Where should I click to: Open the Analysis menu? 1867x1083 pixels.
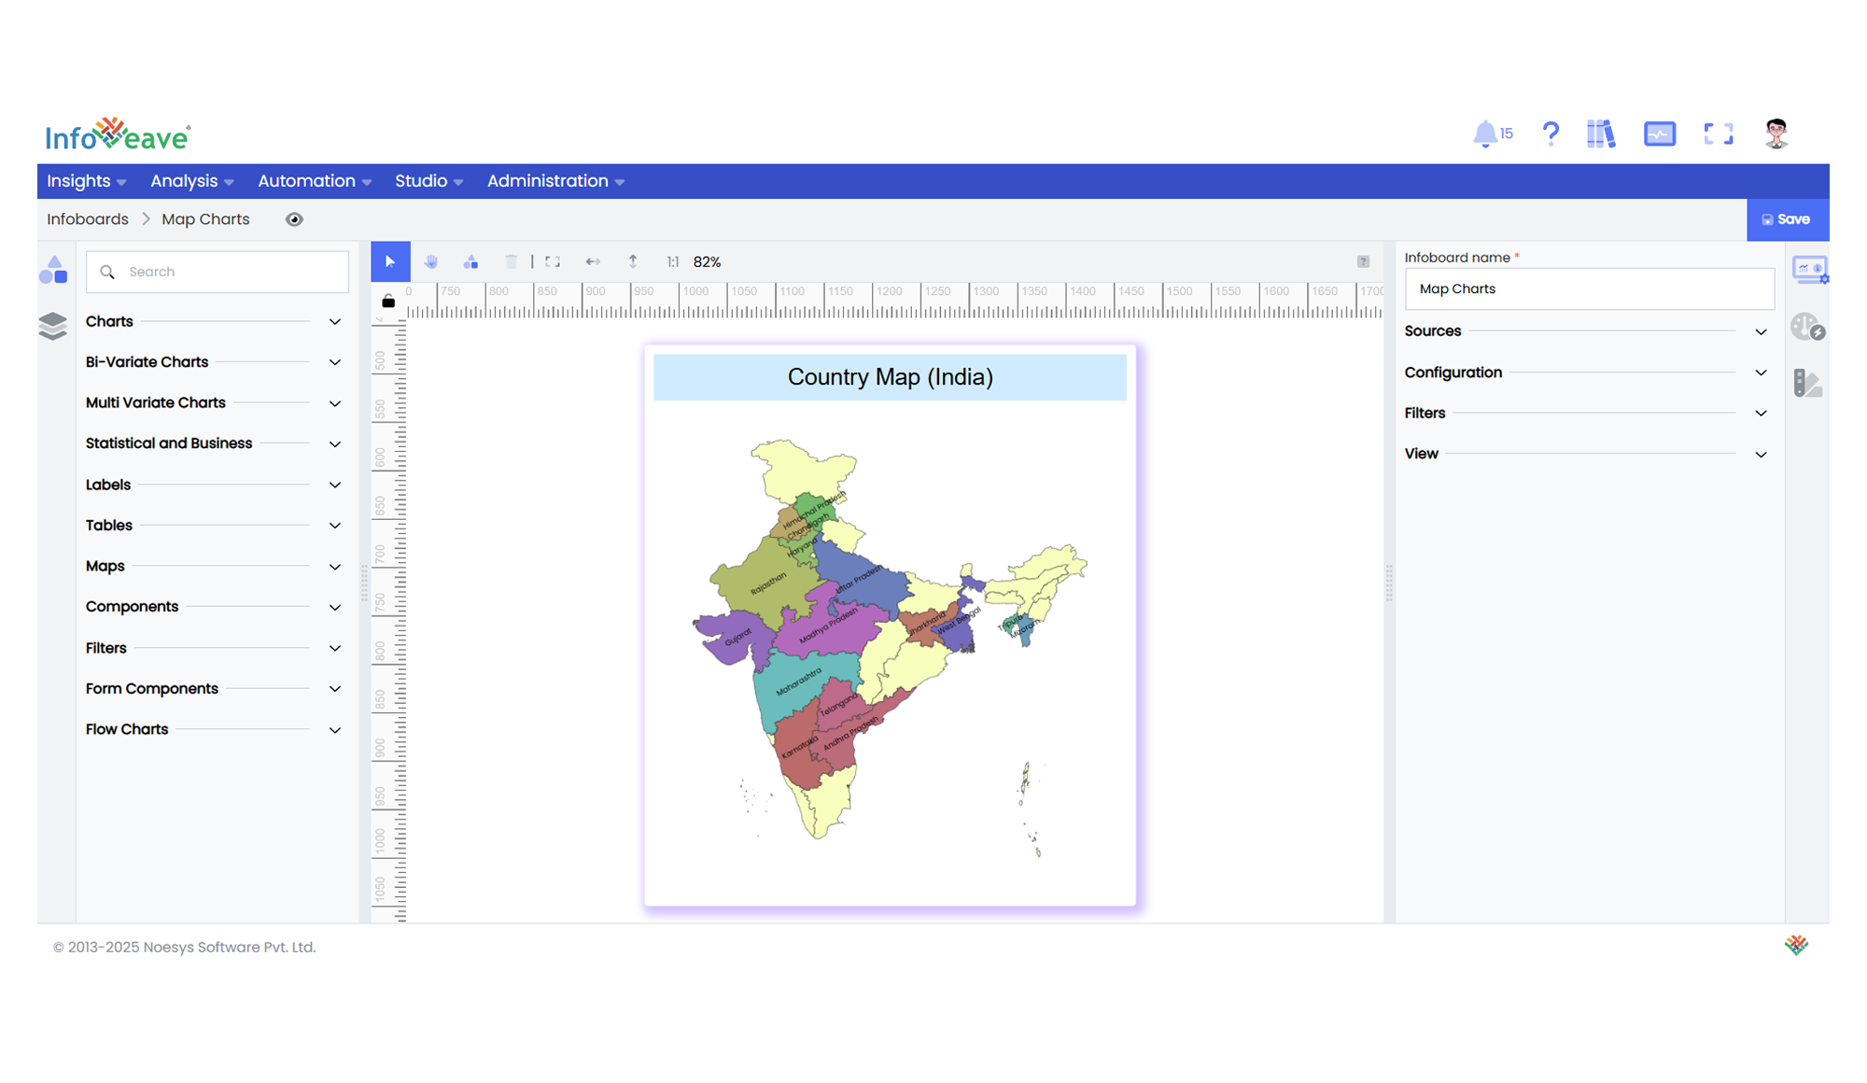[x=191, y=181]
